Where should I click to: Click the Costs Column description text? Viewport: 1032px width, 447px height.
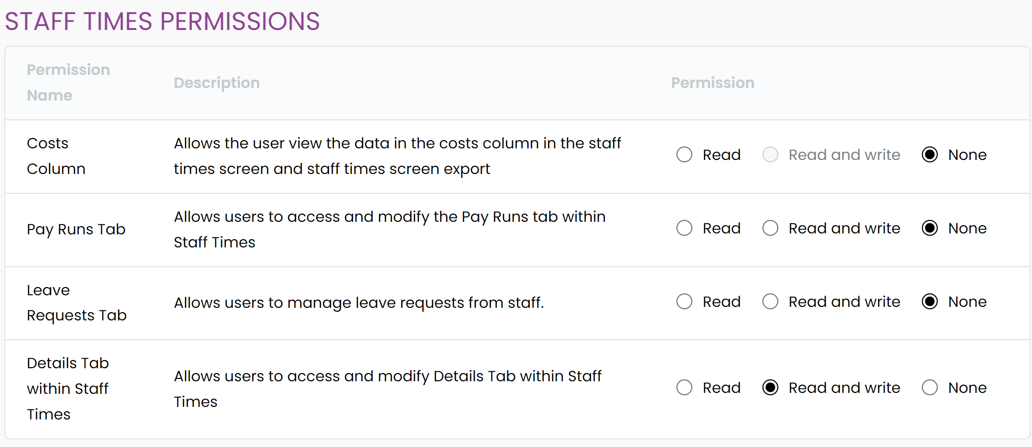397,156
